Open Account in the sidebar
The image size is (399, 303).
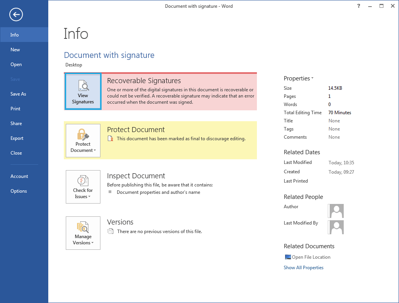24,176
